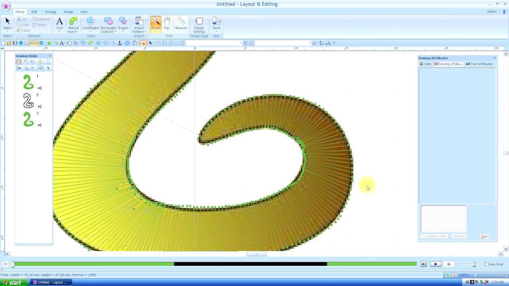Viewport: 509px width, 286px height.
Task: Choose the Manual Punch tool
Action: [x=73, y=25]
